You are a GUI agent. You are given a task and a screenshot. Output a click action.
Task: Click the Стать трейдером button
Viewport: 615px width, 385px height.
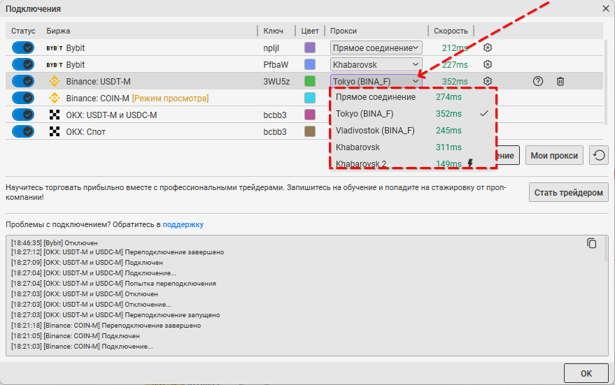click(568, 192)
